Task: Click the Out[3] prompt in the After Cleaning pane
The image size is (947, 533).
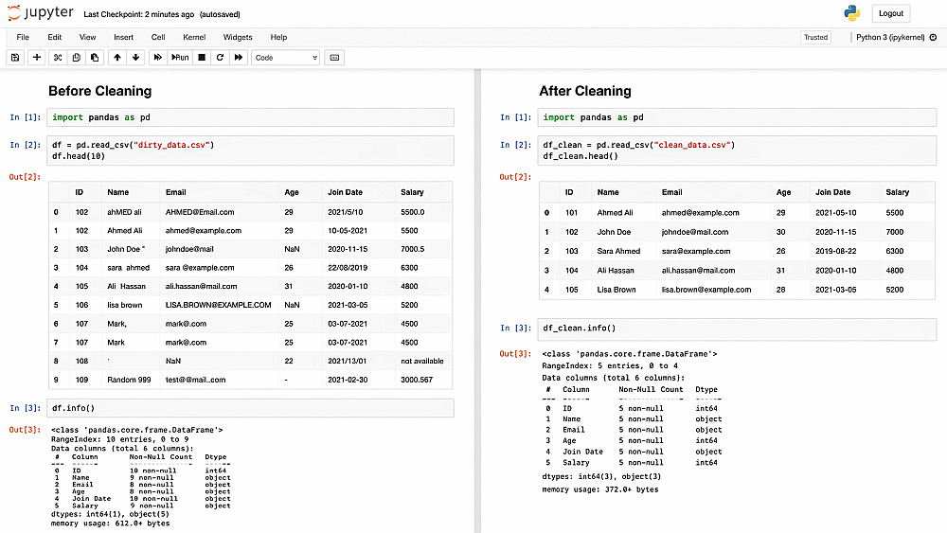Action: [516, 354]
